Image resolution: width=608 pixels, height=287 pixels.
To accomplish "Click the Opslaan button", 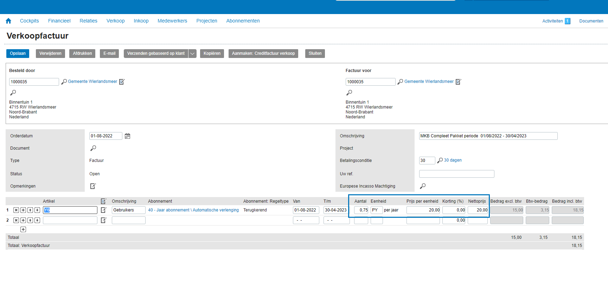I will coord(18,53).
